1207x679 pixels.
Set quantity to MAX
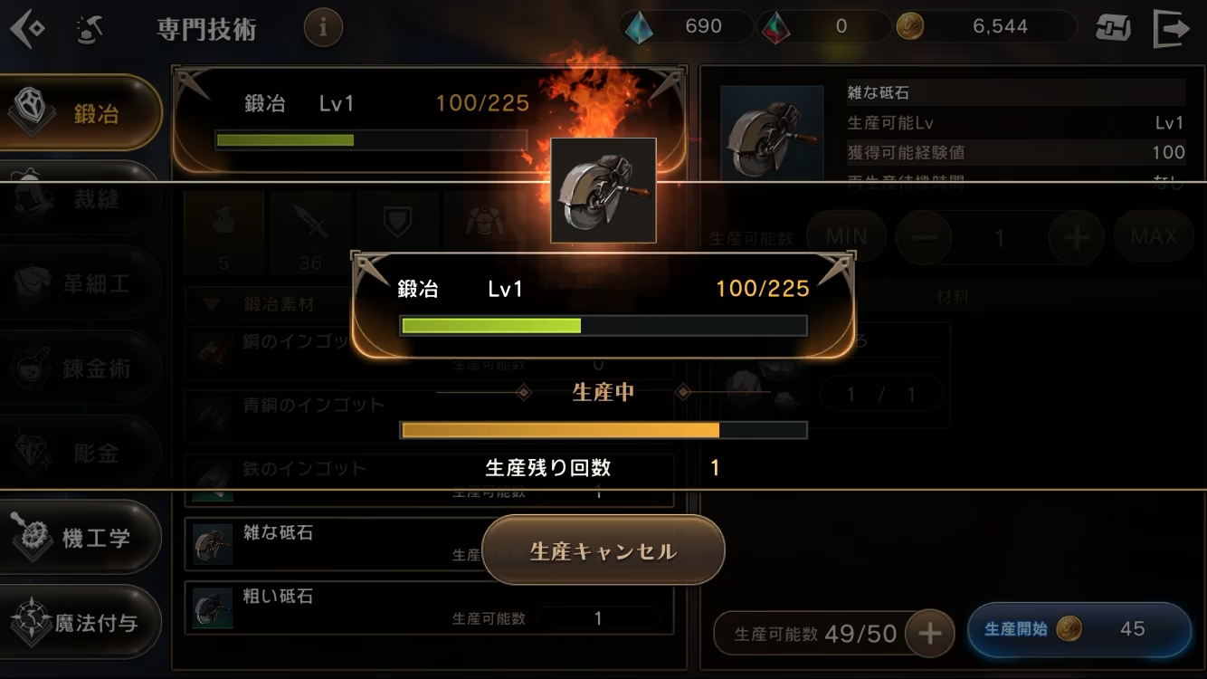[x=1154, y=237]
